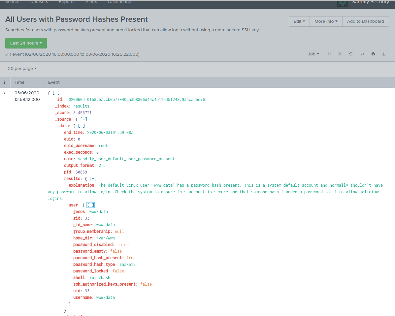Open the Reports nav tab

coord(67,2)
